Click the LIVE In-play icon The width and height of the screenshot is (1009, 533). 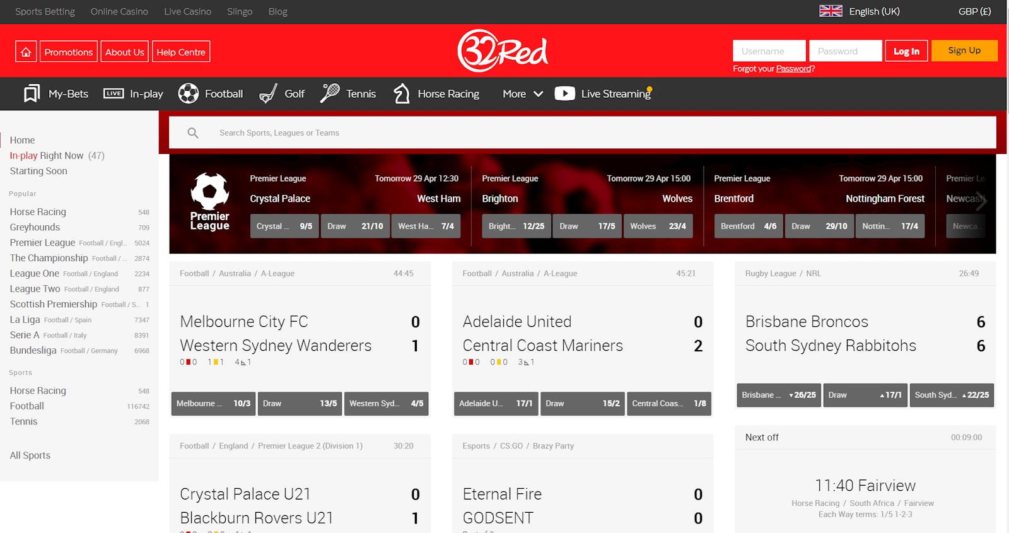point(114,93)
